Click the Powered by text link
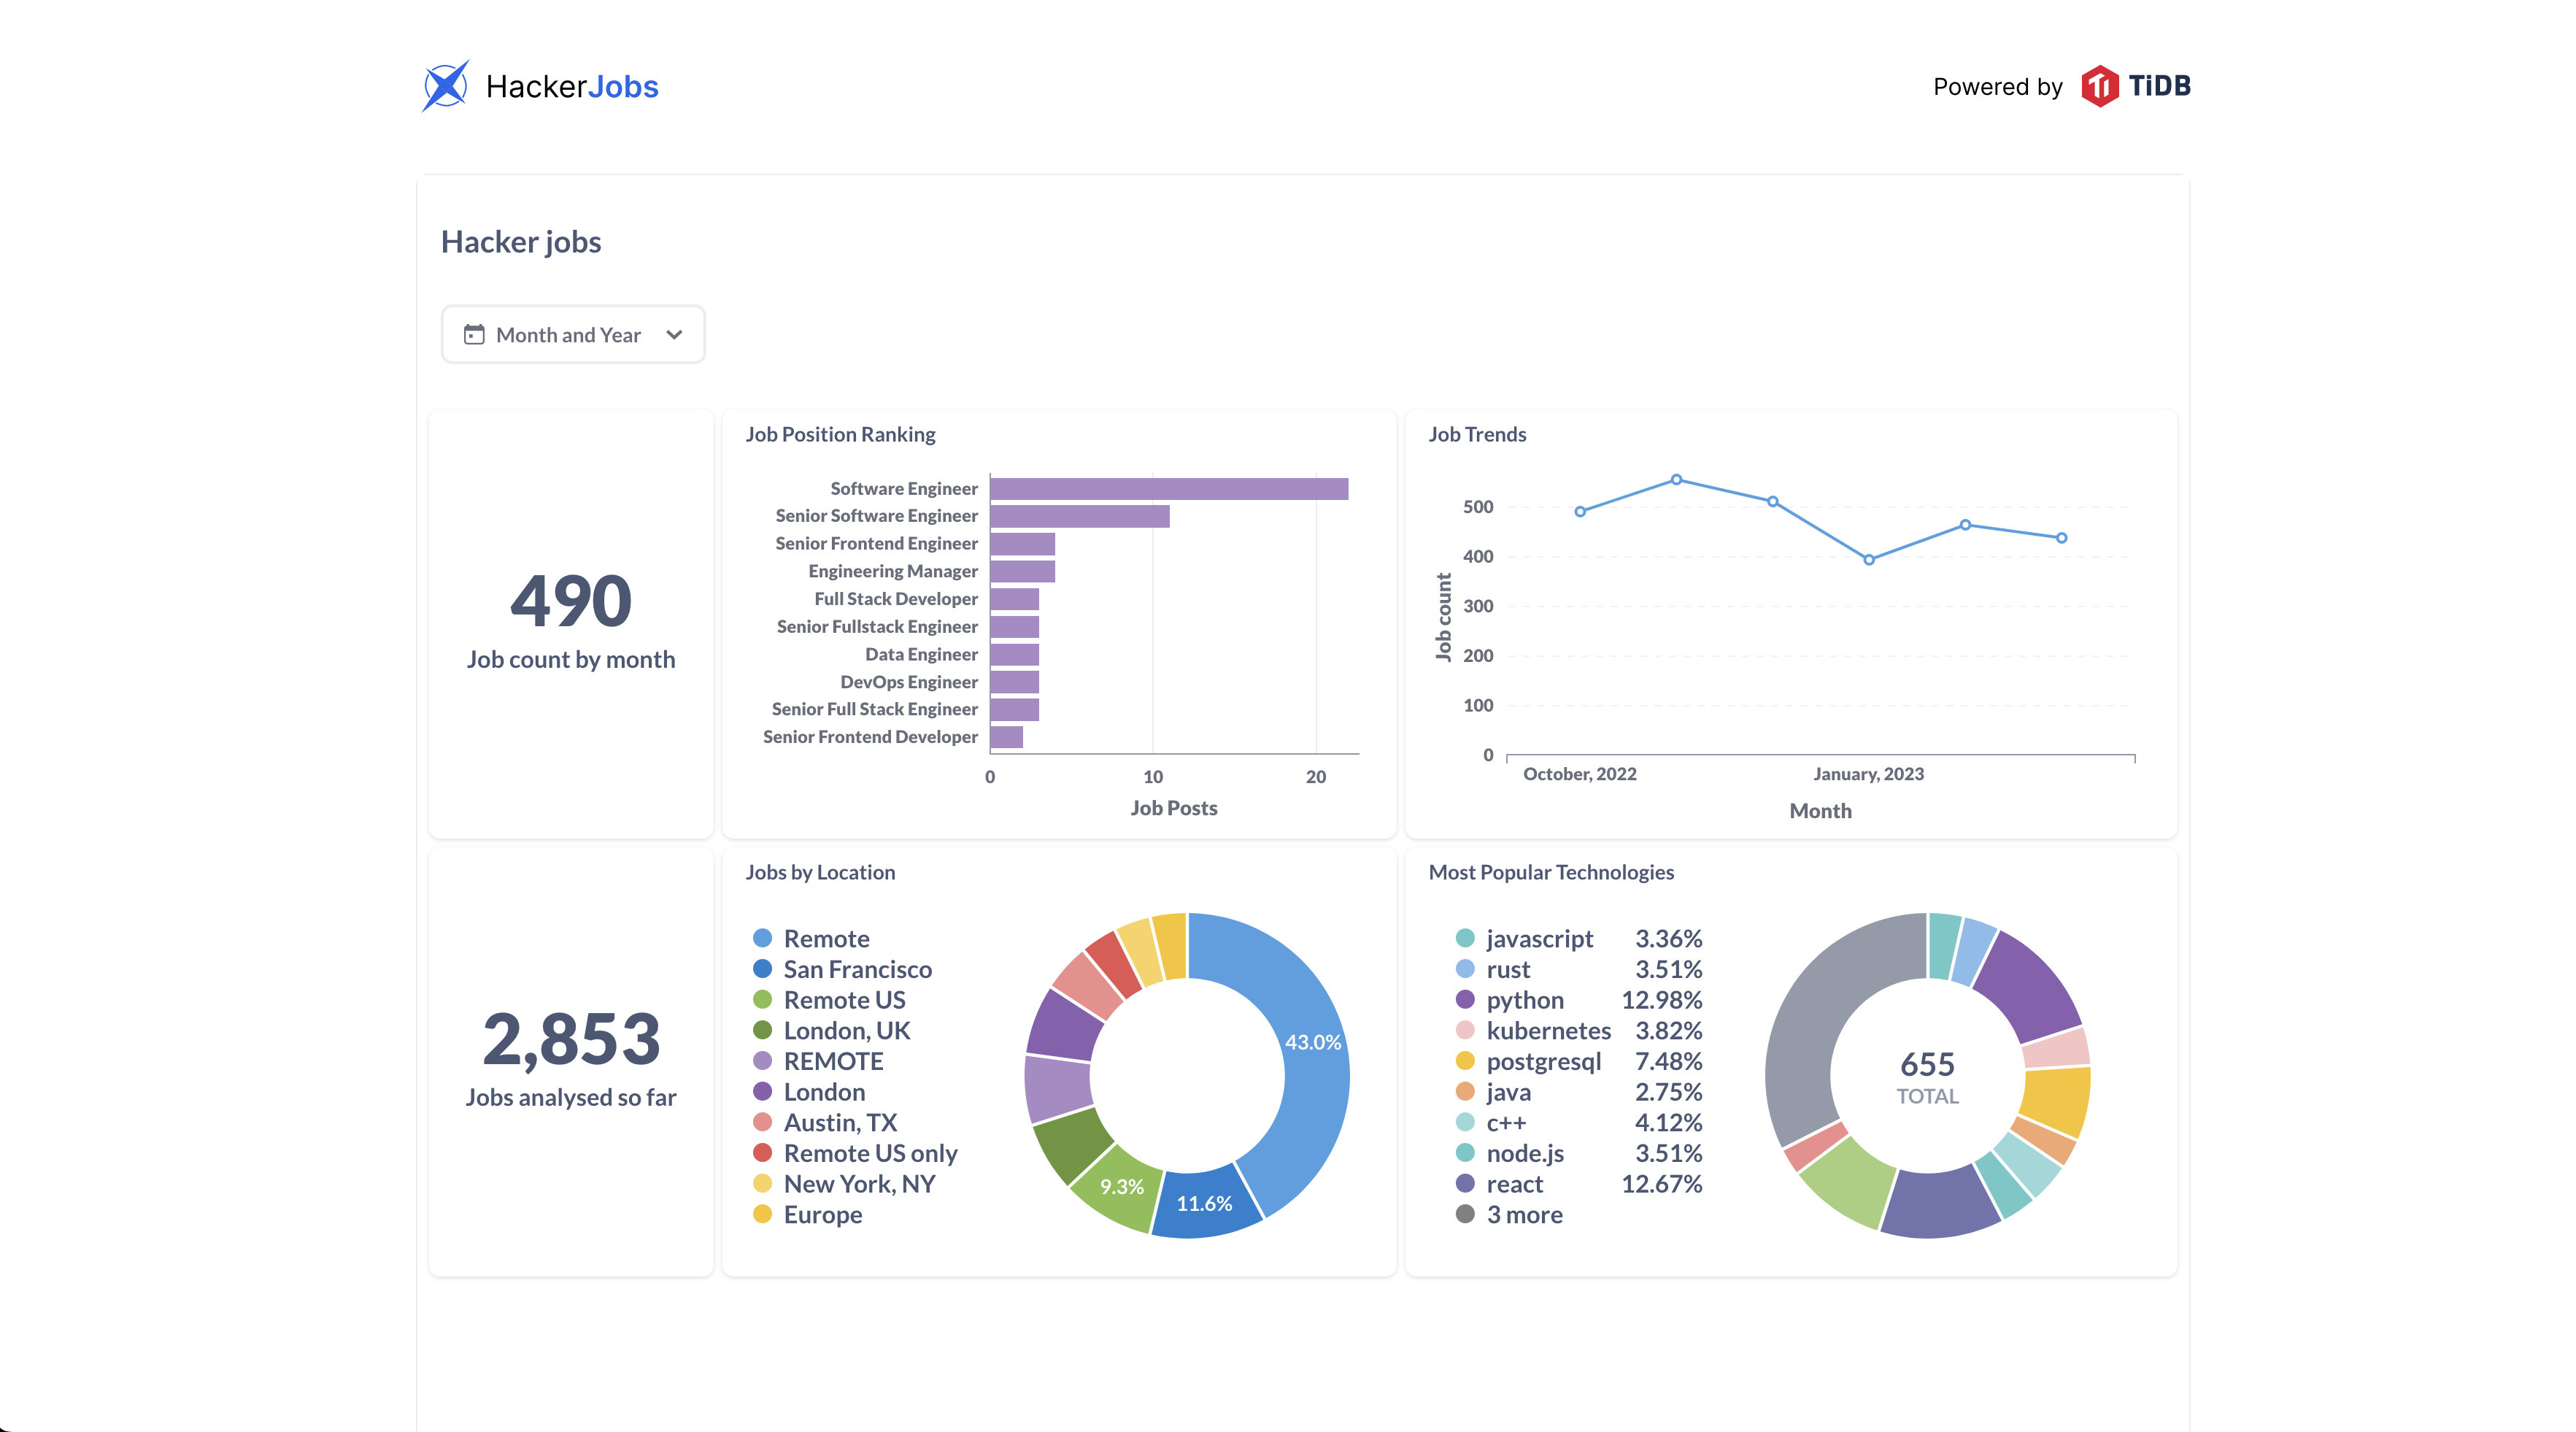Screen dimensions: 2576x1432 pyautogui.click(x=1997, y=87)
